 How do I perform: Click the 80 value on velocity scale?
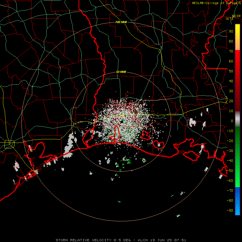click(231, 41)
